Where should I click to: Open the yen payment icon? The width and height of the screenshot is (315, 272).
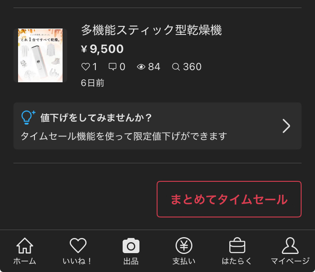coord(184,245)
